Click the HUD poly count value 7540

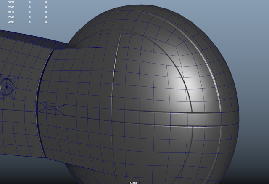[11, 7]
